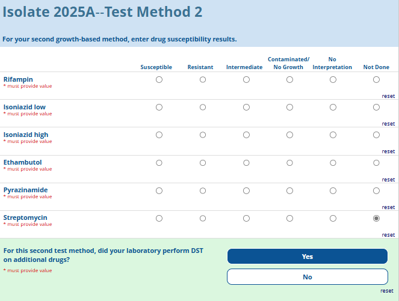Reset the Ethambutol row selection
This screenshot has height=301, width=399.
(x=388, y=180)
